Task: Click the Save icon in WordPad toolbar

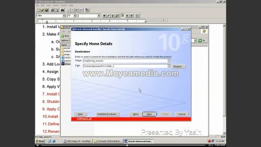Action: [46, 10]
